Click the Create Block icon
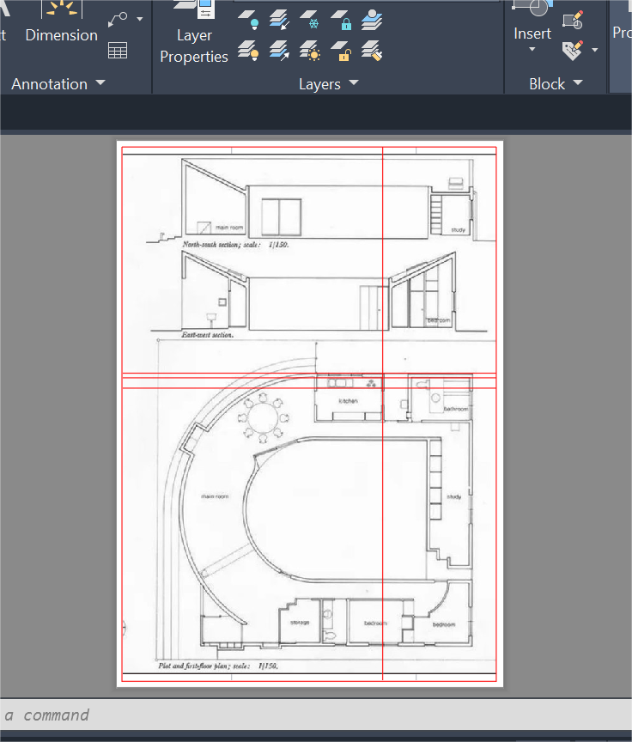Image resolution: width=632 pixels, height=742 pixels. 573,19
